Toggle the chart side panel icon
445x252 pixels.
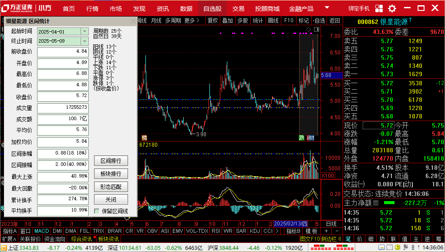click(317, 30)
